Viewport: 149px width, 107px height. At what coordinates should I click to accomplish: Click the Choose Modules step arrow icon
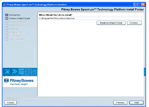click(x=7, y=22)
